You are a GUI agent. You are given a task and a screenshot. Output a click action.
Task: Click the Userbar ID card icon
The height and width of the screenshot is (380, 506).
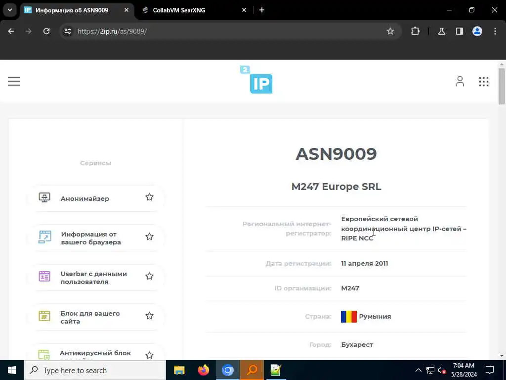point(44,276)
